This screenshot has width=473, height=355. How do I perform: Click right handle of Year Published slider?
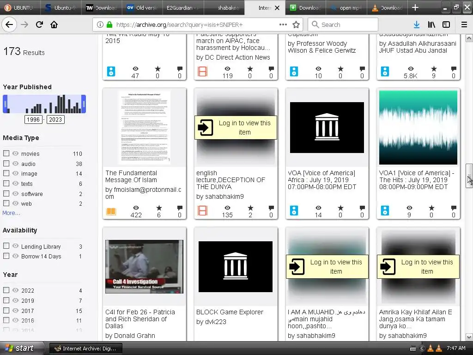click(84, 104)
